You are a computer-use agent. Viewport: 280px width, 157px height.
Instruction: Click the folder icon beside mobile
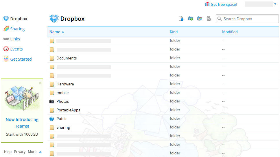coord(52,93)
